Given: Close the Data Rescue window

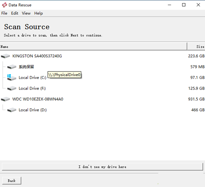Looking at the screenshot, I should [x=198, y=5].
